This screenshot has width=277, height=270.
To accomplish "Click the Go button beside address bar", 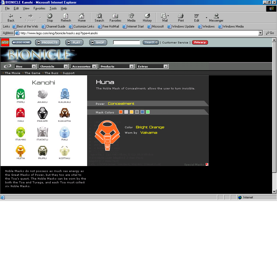I will pyautogui.click(x=270, y=33).
